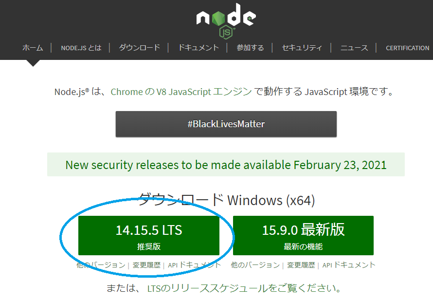Open the ホーム menu item
433x303 pixels.
33,48
